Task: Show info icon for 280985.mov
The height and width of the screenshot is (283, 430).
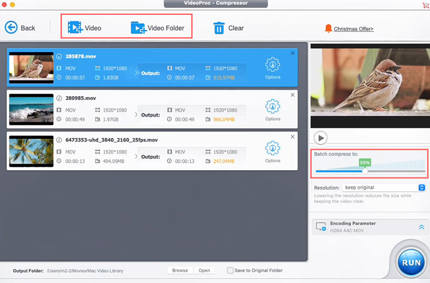Action: pyautogui.click(x=59, y=98)
